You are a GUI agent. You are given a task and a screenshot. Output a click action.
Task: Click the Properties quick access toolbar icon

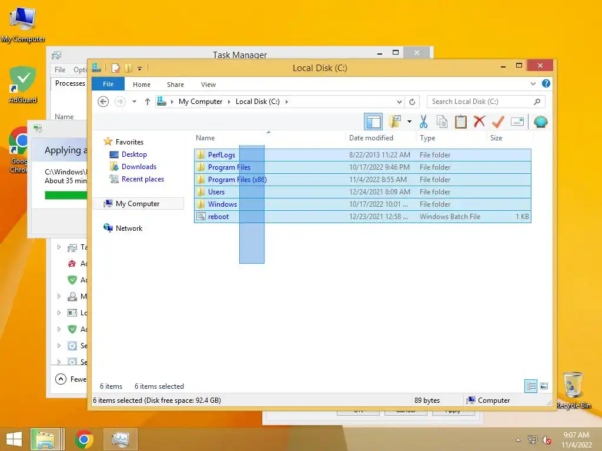(116, 68)
